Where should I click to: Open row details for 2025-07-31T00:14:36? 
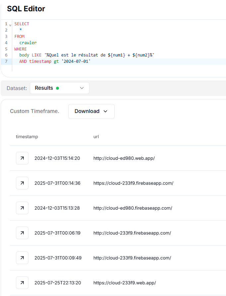22,183
